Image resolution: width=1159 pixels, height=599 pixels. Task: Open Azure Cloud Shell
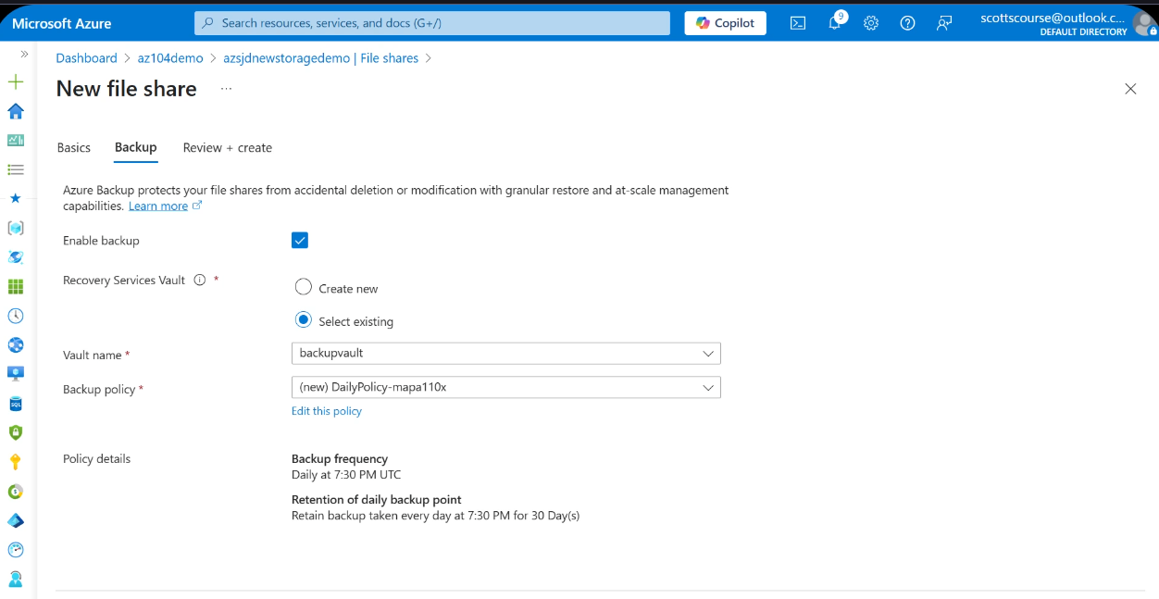[797, 23]
